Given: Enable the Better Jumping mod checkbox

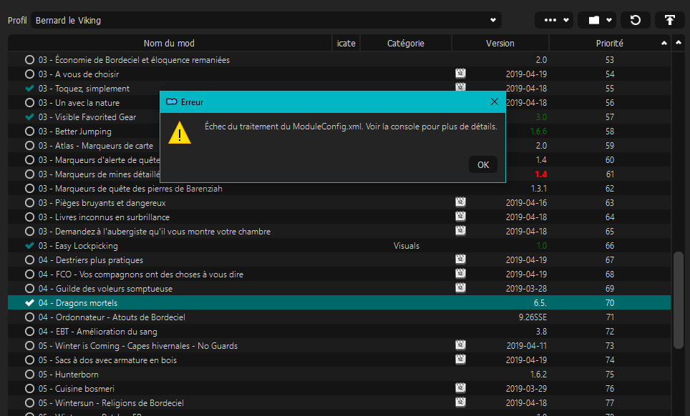Looking at the screenshot, I should tap(29, 132).
